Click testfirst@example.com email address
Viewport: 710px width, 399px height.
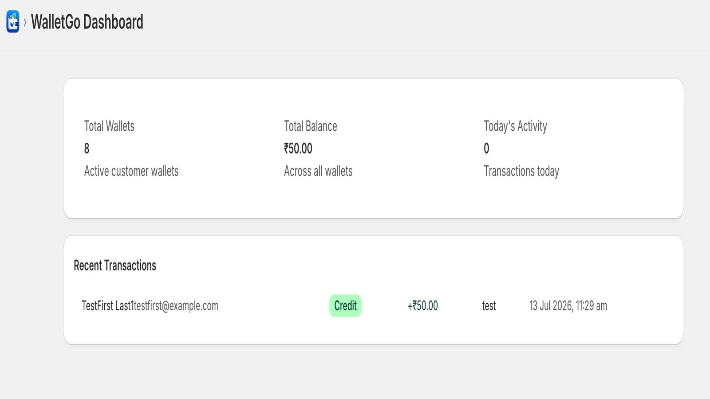(176, 306)
